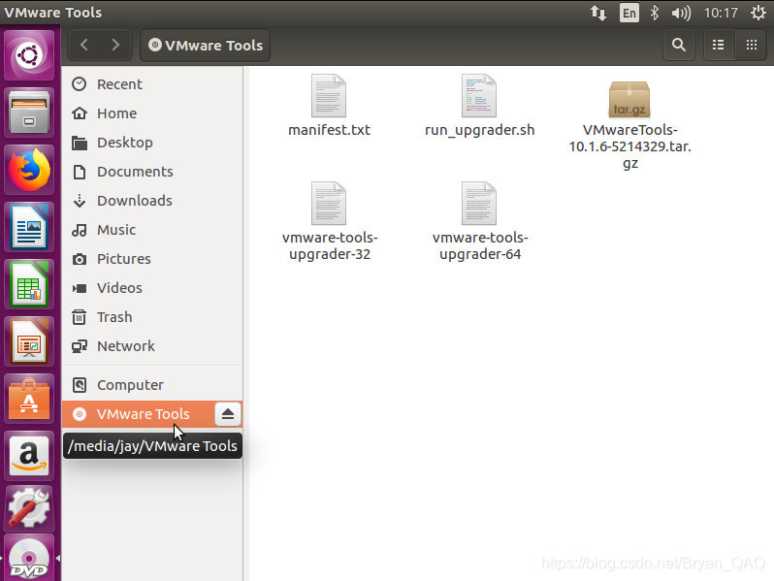This screenshot has height=581, width=774.
Task: Open Ubuntu Software center
Action: pos(29,400)
